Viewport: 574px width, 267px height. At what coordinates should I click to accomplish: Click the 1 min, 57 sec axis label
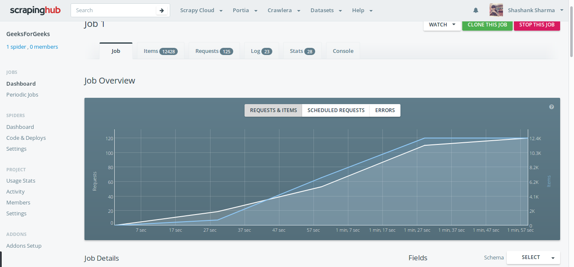click(521, 230)
